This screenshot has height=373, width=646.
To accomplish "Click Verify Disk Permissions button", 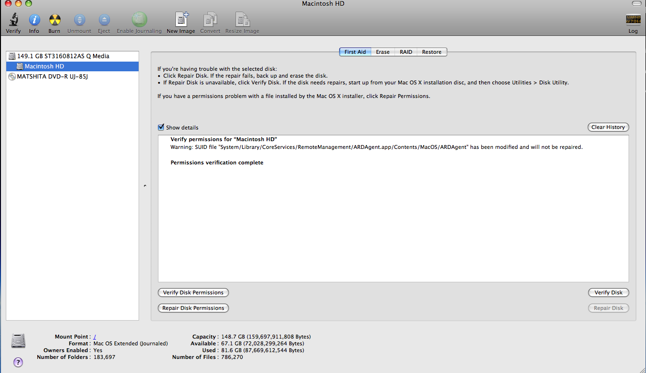I will click(193, 292).
